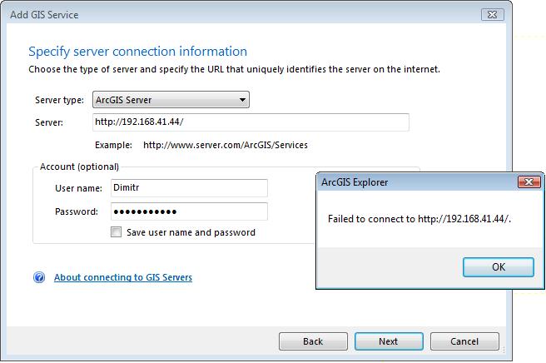Click the example server URL text
The image size is (546, 363).
(226, 145)
